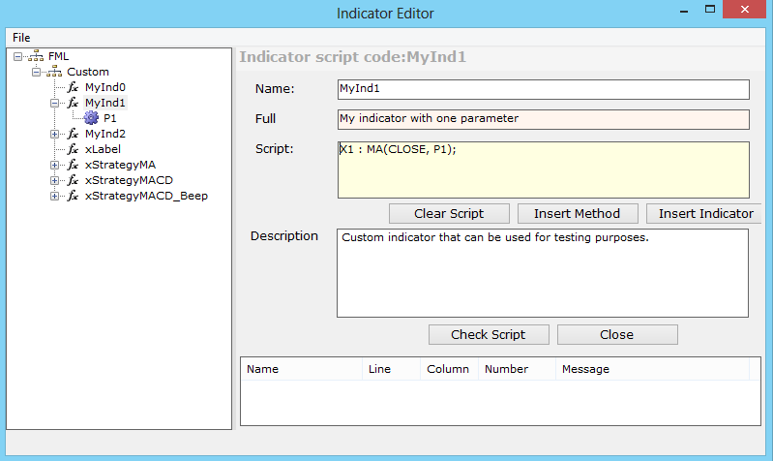Click the P1 parameter gear icon
Screen dimensions: 773x461
[x=91, y=118]
